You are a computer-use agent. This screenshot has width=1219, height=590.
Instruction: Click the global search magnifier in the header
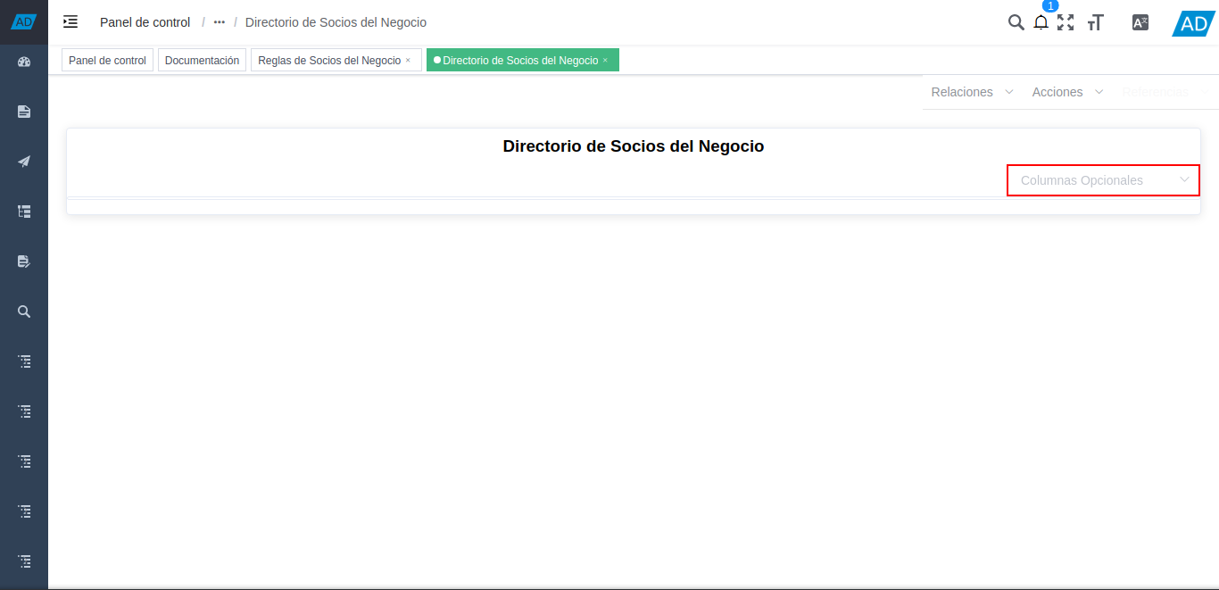1016,22
